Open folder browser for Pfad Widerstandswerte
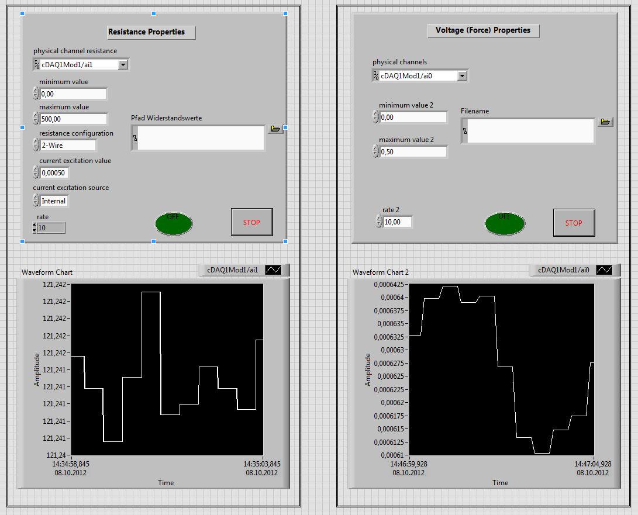 coord(275,129)
